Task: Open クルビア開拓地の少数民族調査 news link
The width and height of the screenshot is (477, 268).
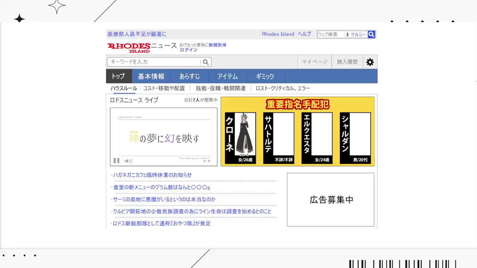Action: coord(192,211)
